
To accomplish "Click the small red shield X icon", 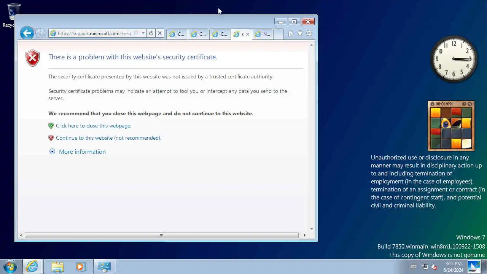I will coord(51,138).
